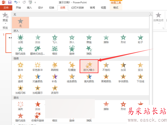
Task: Apply the entrance 飞入 animation
Action: point(55,39)
